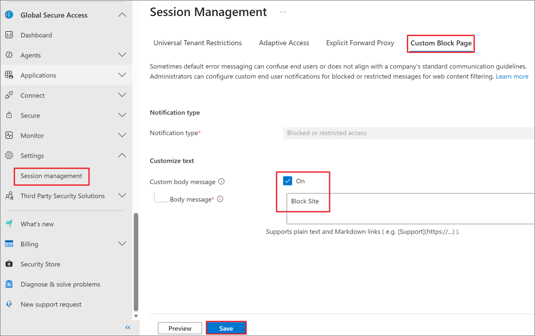Click the Save button
This screenshot has height=336, width=535.
click(226, 328)
